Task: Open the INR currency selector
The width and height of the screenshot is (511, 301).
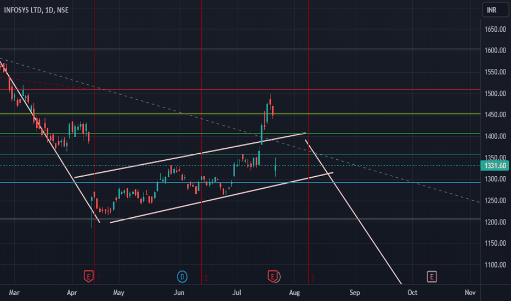Action: 495,10
